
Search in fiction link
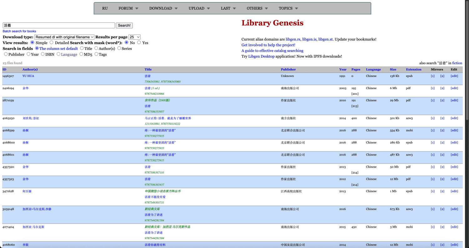pos(457,63)
